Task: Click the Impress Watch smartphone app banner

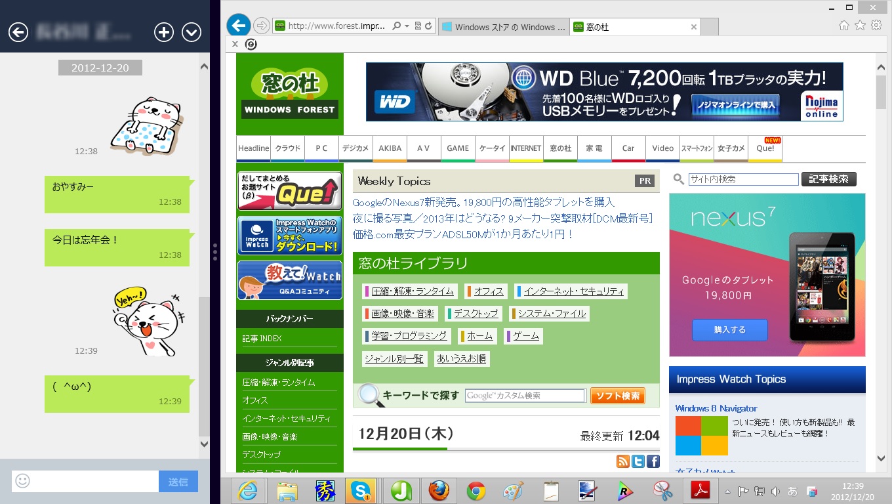Action: tap(290, 236)
